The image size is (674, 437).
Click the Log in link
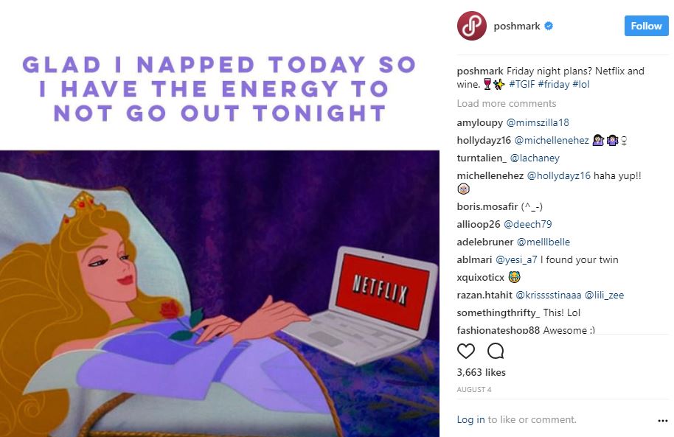[470, 420]
